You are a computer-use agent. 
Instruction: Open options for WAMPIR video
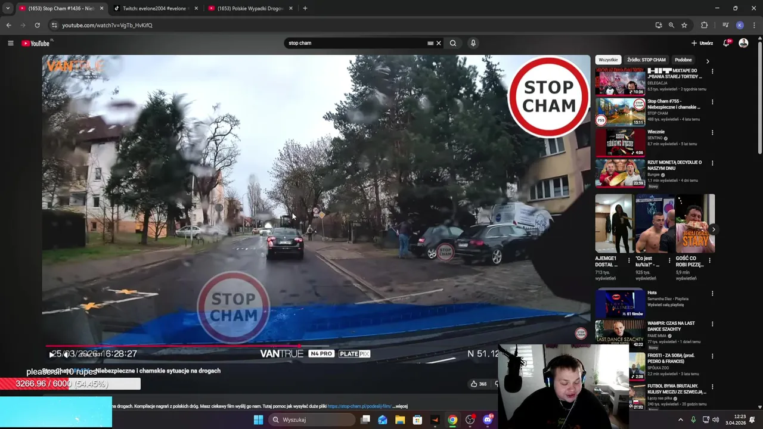712,324
